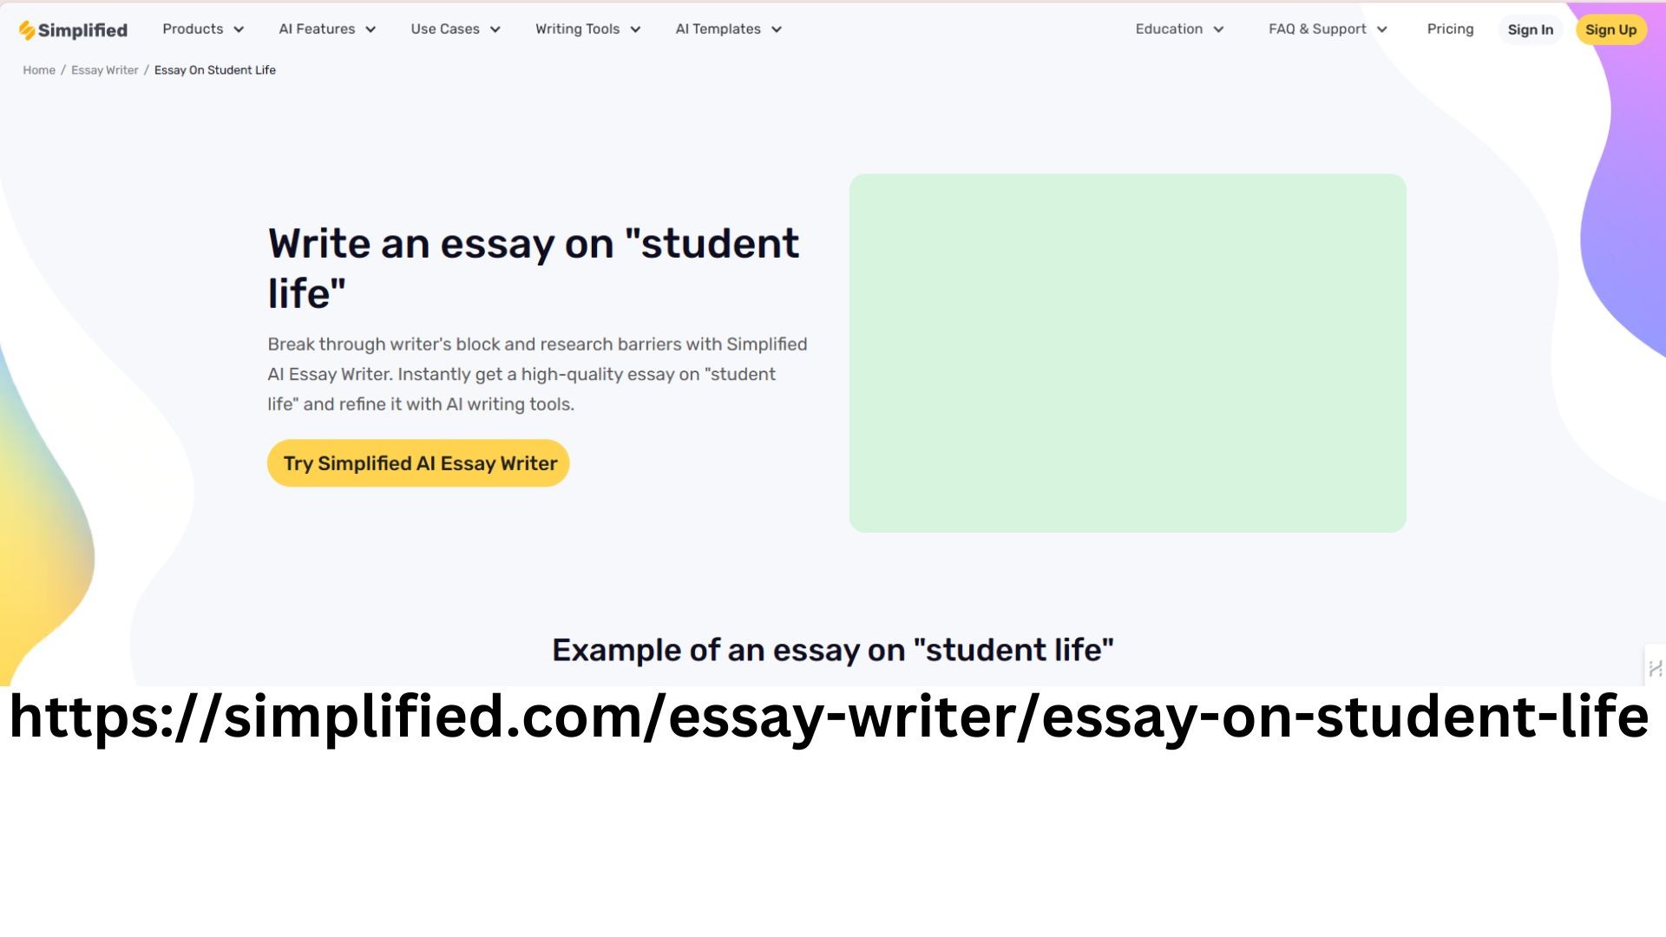Navigate to Home breadcrumb link
This screenshot has width=1666, height=937.
click(x=39, y=70)
